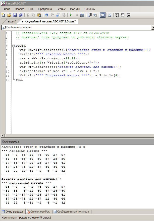Click output line '*** Исходный массив ***'
The width and height of the screenshot is (154, 221).
coord(24,151)
